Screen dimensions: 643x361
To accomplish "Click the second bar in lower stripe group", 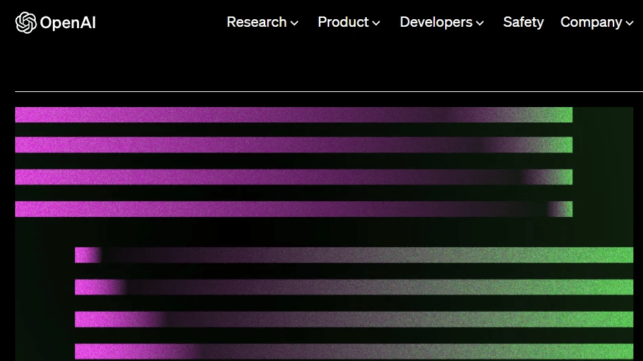I will pyautogui.click(x=354, y=287).
